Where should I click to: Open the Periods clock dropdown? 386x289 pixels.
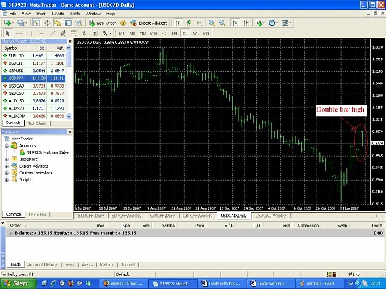point(273,23)
